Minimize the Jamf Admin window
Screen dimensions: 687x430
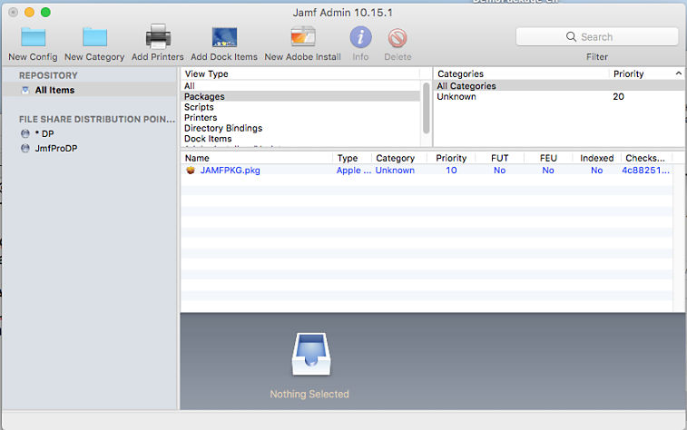point(29,13)
